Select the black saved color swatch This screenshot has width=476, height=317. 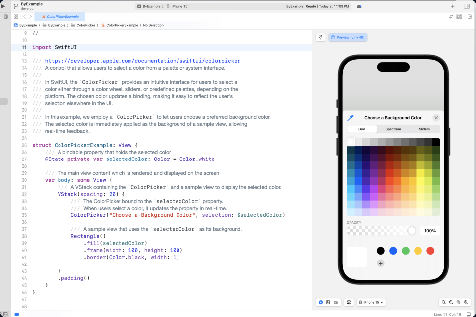pyautogui.click(x=380, y=251)
